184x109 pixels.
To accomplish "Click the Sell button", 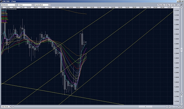I will tap(173, 5).
